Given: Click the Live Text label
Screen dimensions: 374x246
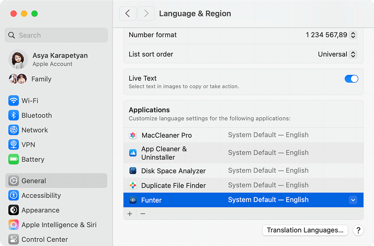Looking at the screenshot, I should coord(143,79).
